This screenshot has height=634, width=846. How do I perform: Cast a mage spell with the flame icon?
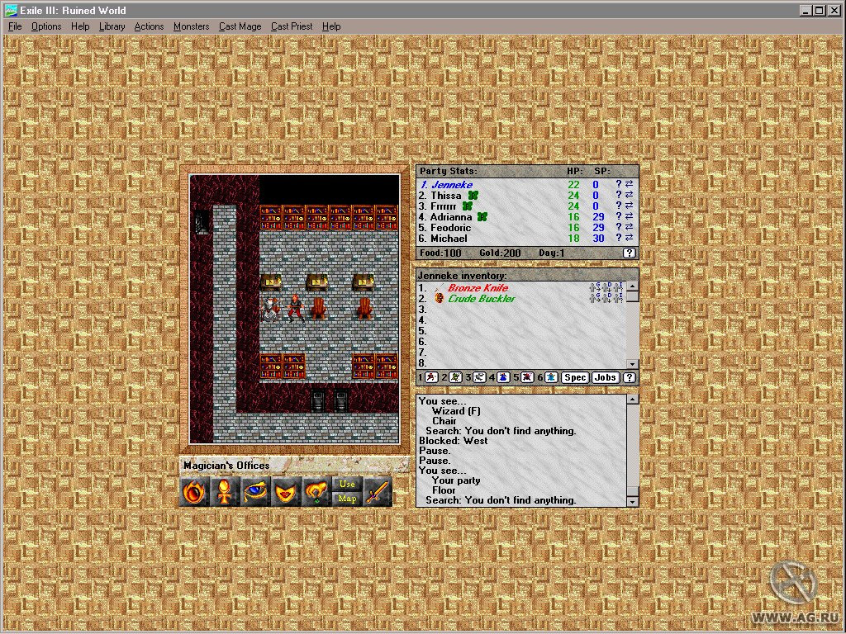[193, 492]
